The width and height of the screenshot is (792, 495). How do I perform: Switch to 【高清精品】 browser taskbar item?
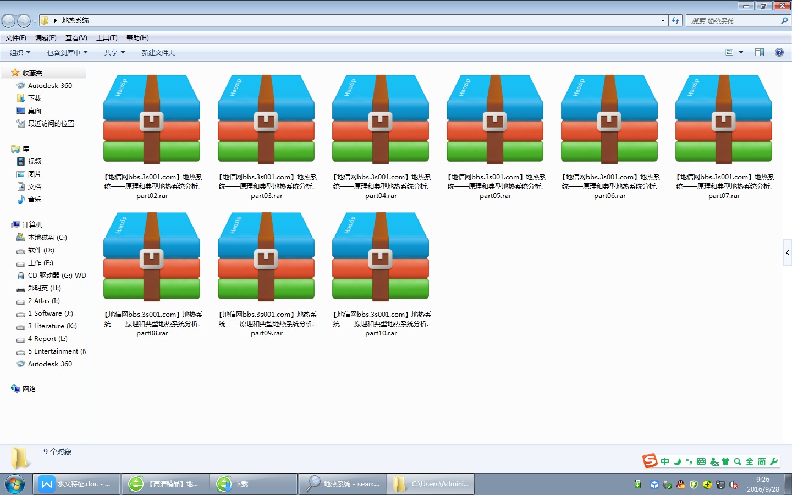tap(165, 484)
